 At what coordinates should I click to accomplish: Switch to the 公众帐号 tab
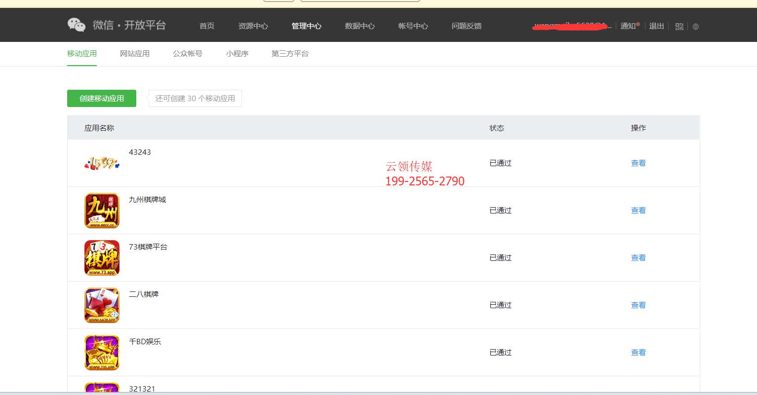pyautogui.click(x=188, y=54)
